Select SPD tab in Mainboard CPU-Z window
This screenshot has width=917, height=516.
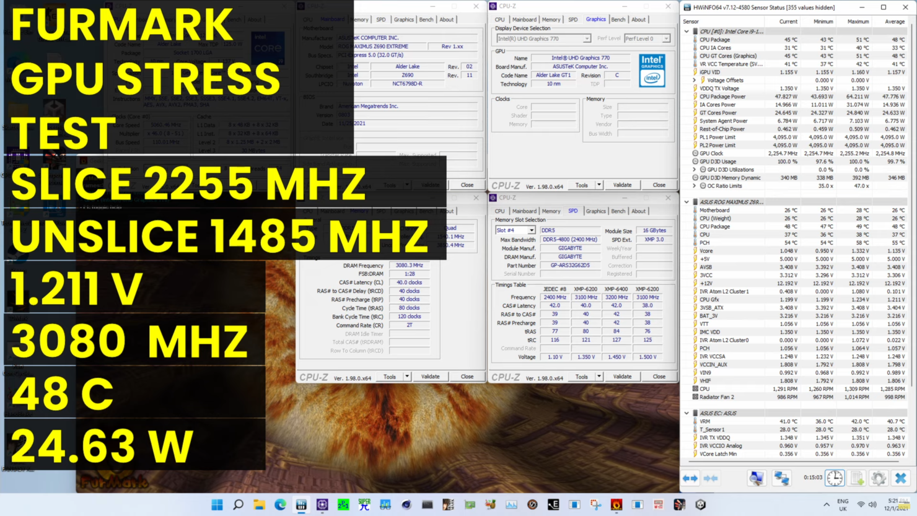pyautogui.click(x=381, y=20)
